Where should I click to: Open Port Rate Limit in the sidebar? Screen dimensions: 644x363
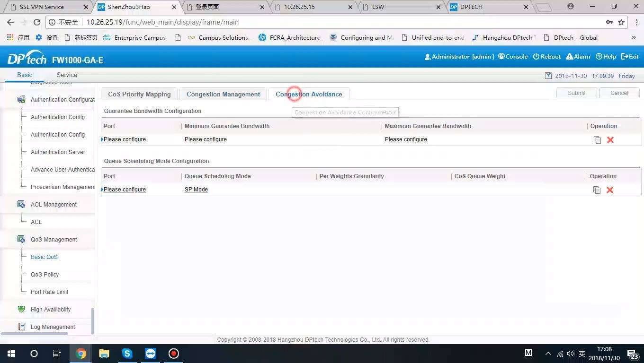tap(49, 292)
